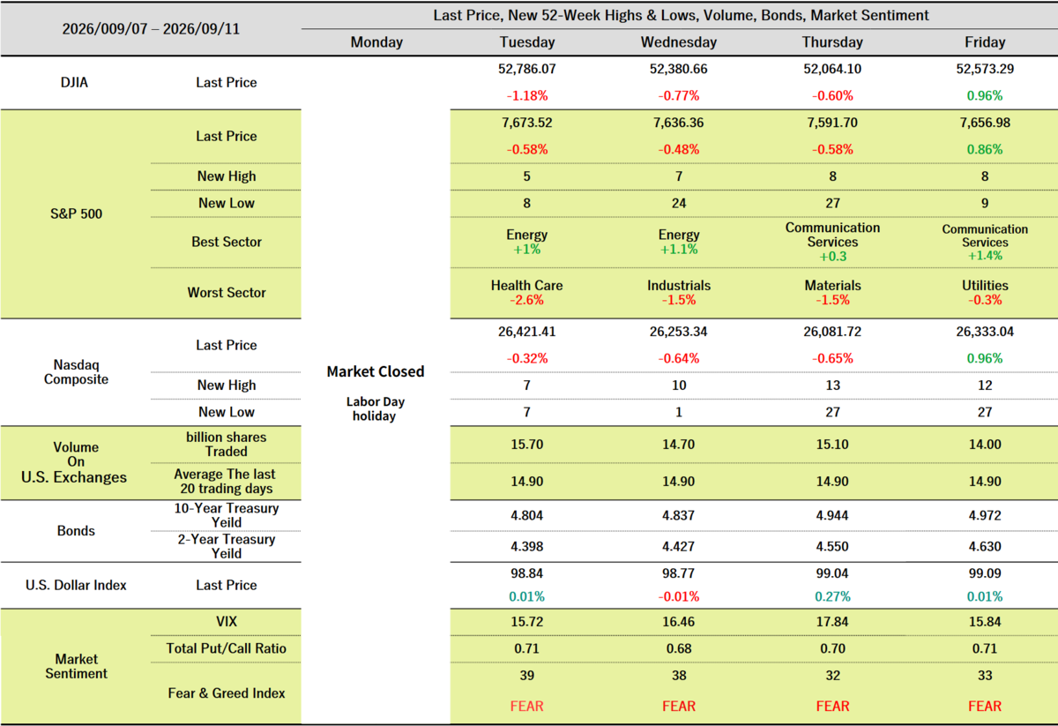
Task: Click the Bonds row label
Action: point(75,531)
